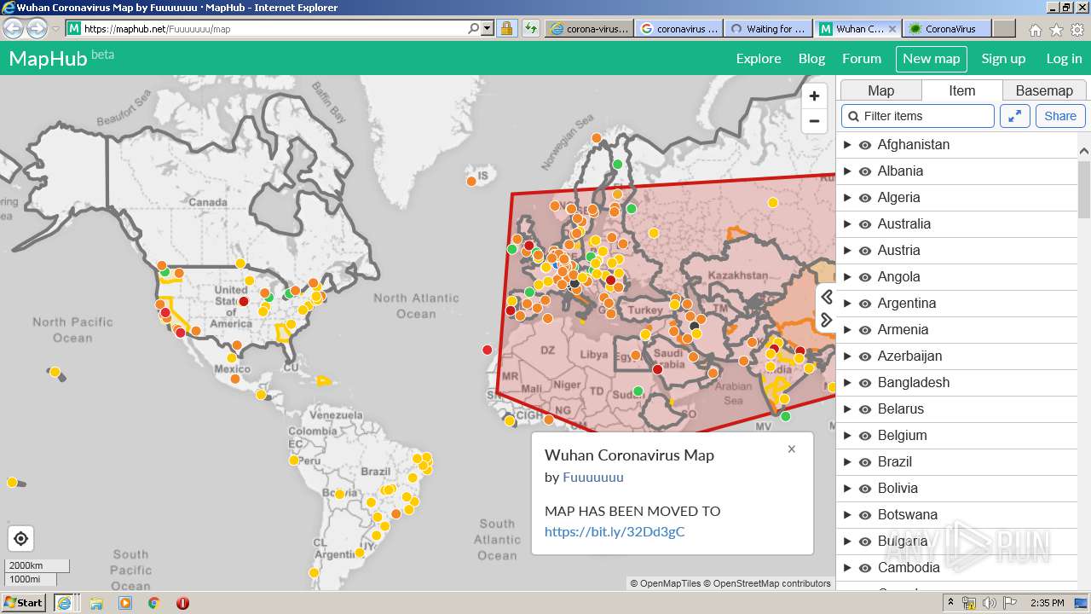The image size is (1091, 614).
Task: Expand the Albania tree item
Action: 847,171
